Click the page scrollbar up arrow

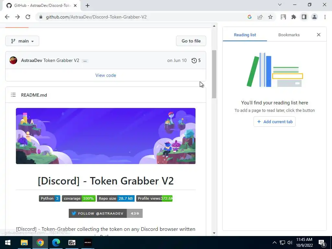click(214, 26)
